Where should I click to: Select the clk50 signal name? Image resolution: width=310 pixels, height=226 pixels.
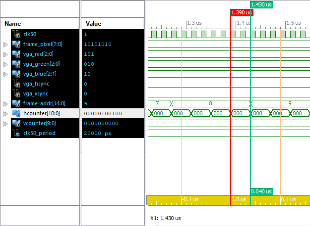tap(30, 34)
